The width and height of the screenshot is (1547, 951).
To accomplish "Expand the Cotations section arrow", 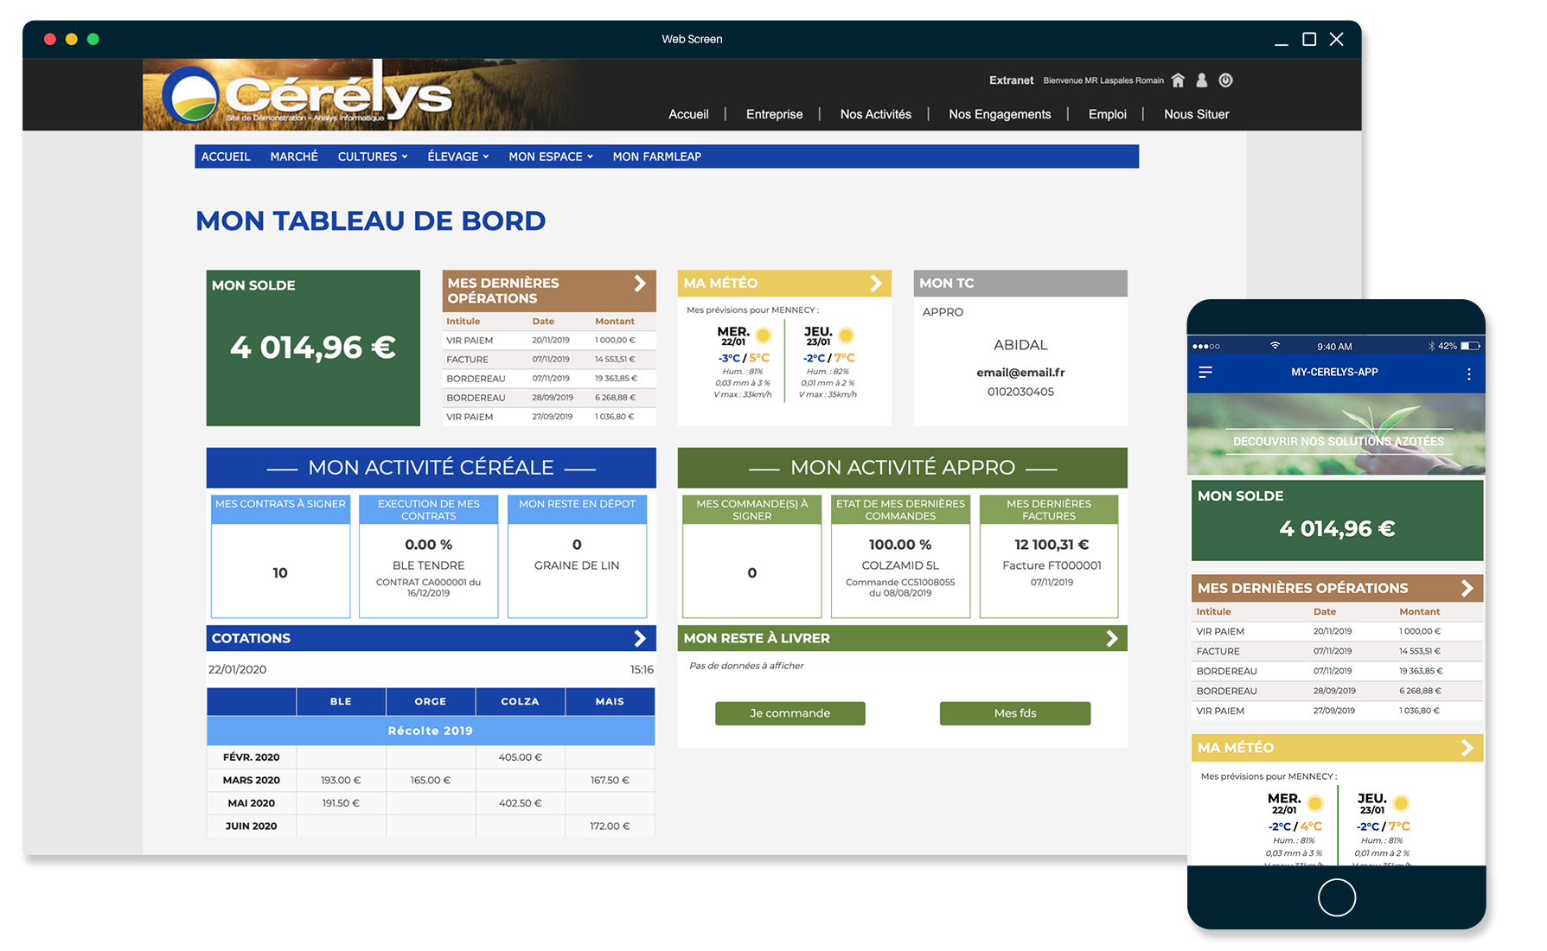I will click(640, 638).
